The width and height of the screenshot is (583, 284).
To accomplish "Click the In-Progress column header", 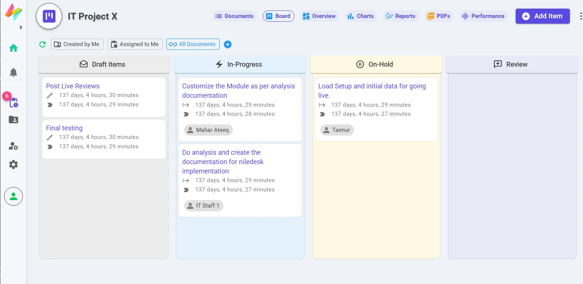I will (240, 64).
